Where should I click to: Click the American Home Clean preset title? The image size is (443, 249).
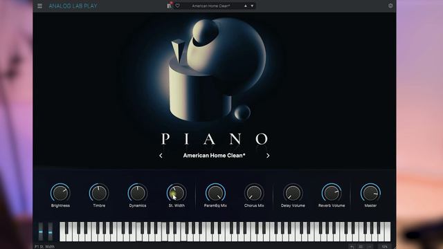click(214, 156)
